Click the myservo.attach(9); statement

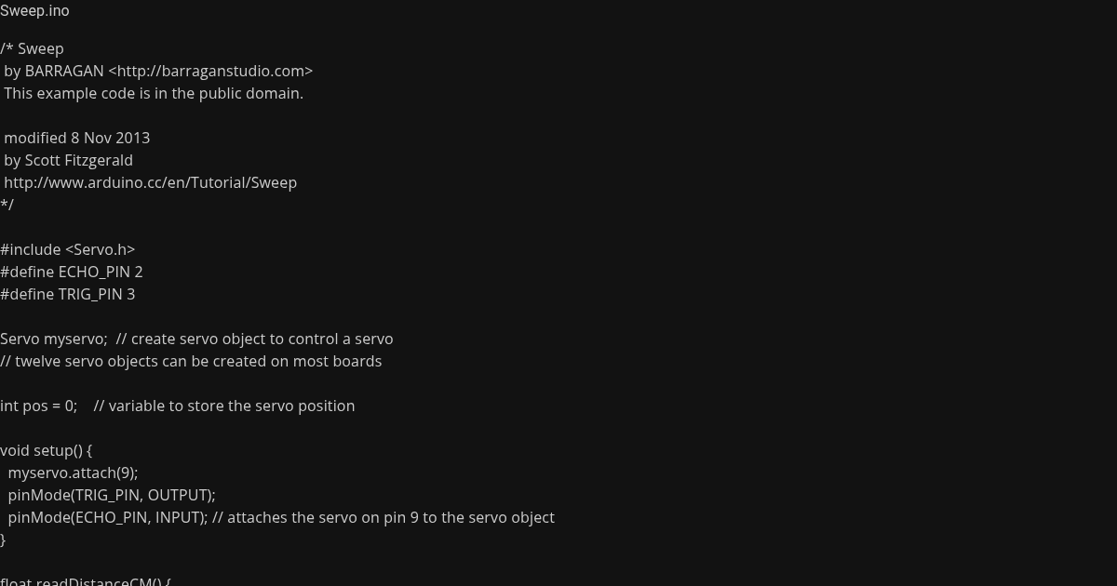(x=73, y=473)
